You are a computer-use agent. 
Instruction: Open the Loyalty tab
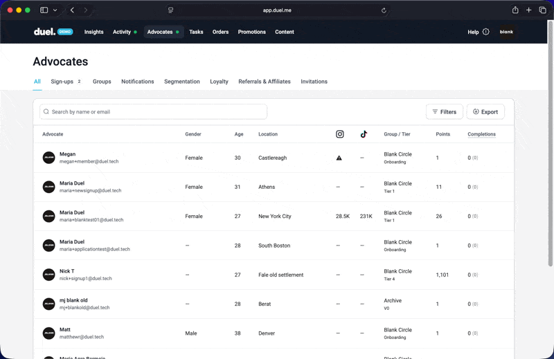click(x=219, y=82)
